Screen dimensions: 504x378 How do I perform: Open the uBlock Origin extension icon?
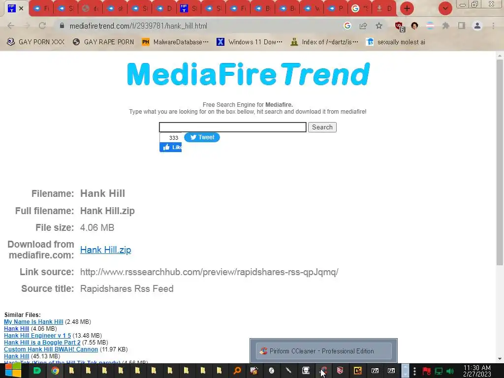point(399,27)
